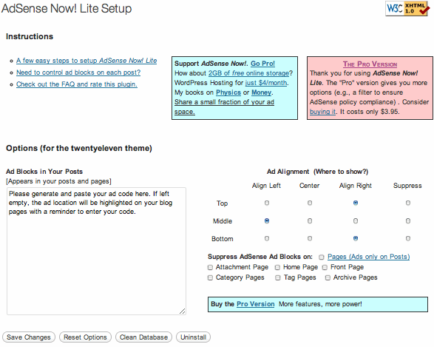Click the 'Ad Alignment (Where to show?)' label
Viewport: 434px width, 347px height.
tap(317, 172)
